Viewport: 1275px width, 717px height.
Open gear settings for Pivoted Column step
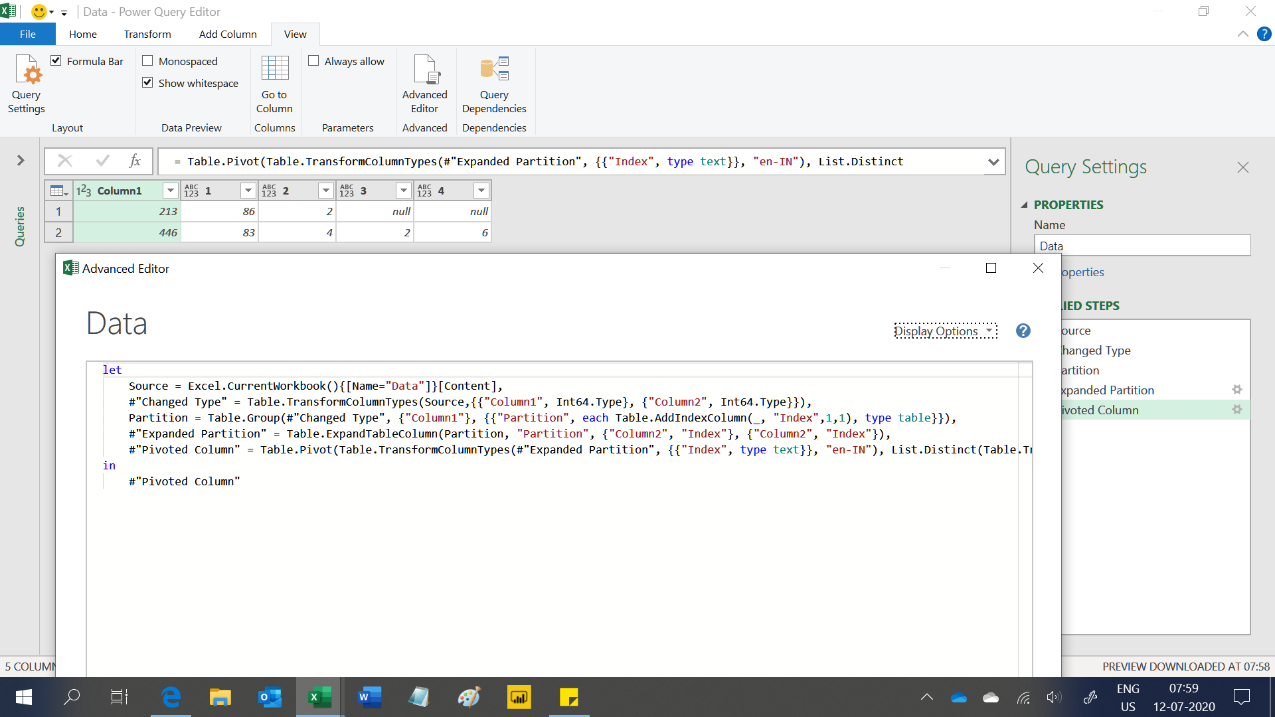point(1237,410)
